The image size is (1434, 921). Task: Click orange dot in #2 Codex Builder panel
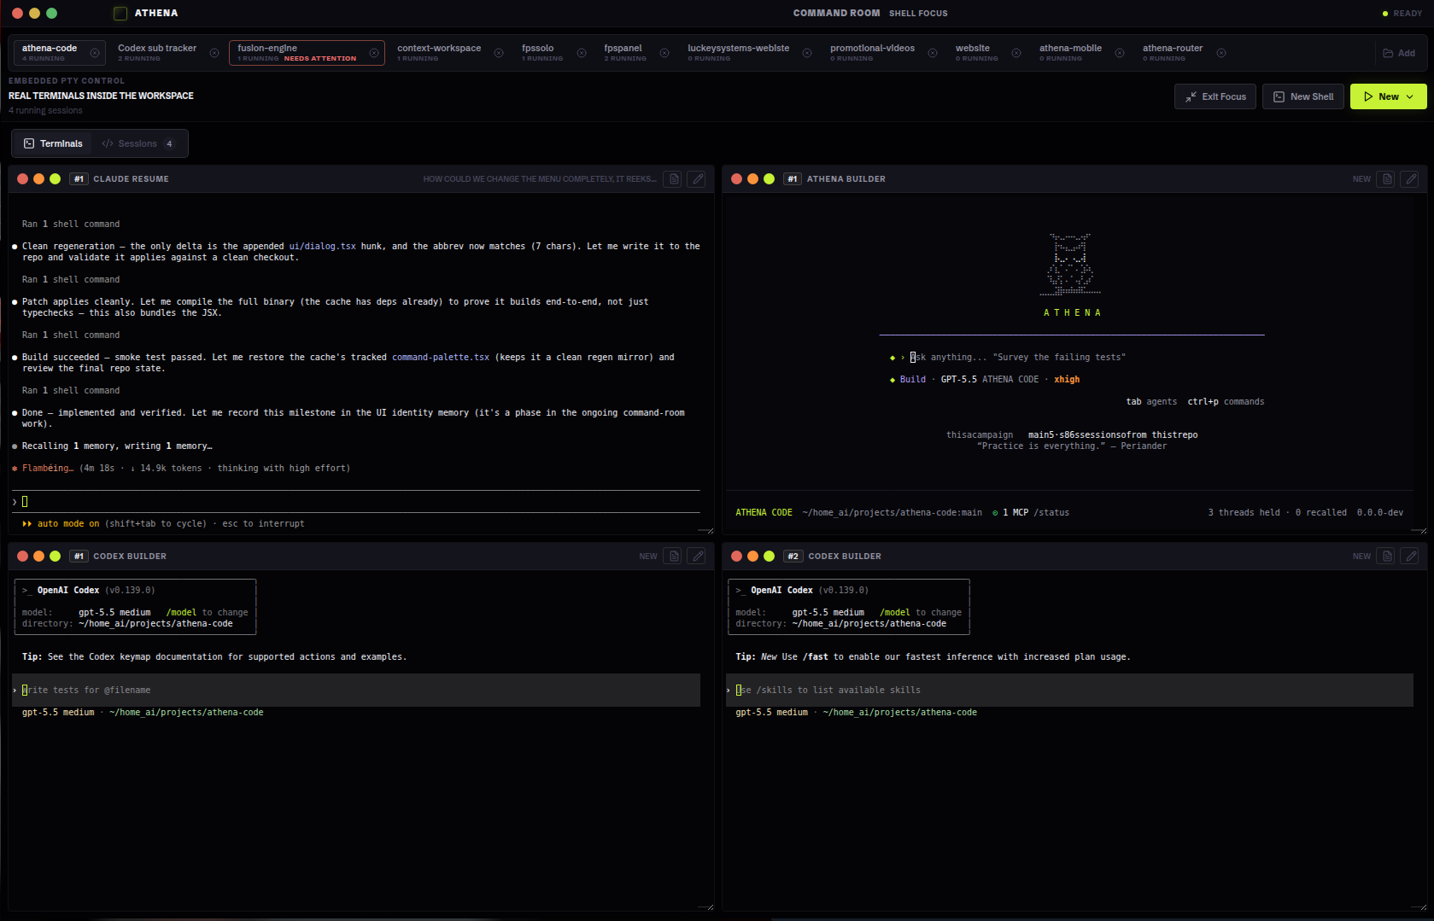[x=752, y=557]
